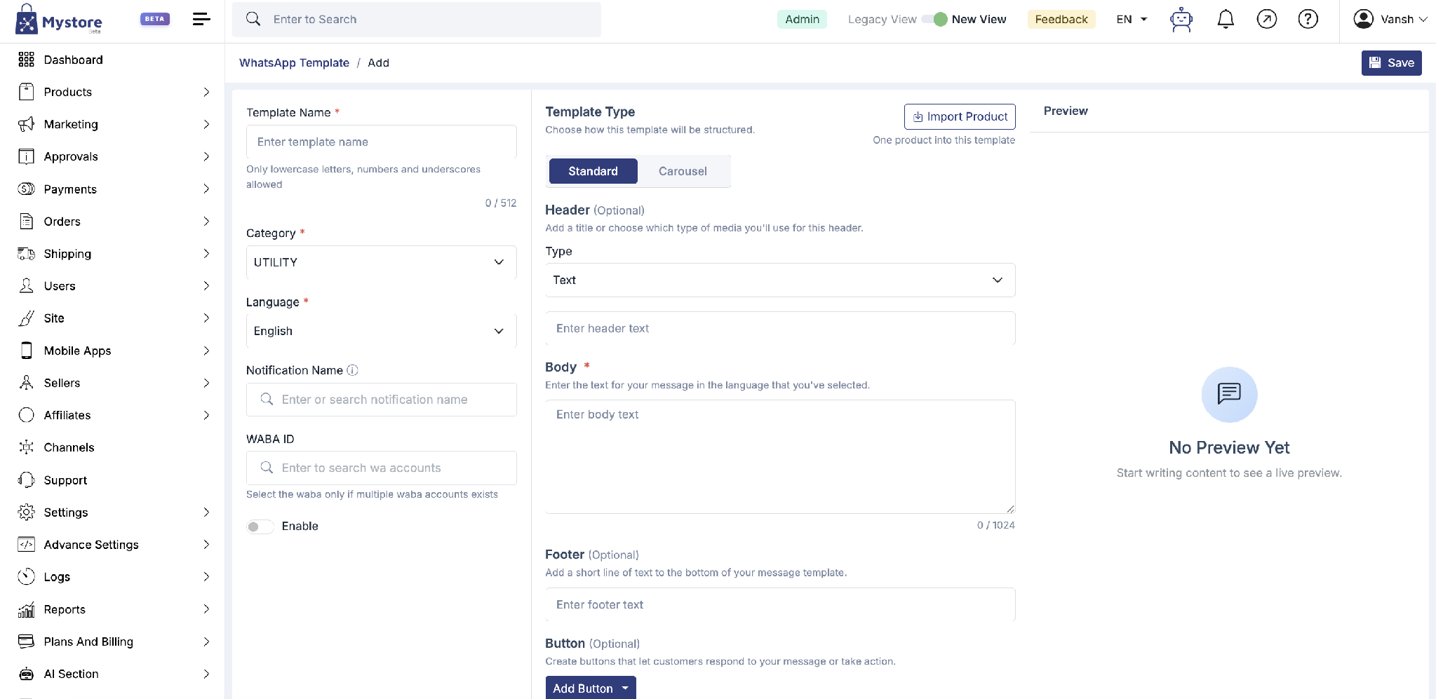Click the Advance Settings code icon
1436x699 pixels.
[x=27, y=545]
